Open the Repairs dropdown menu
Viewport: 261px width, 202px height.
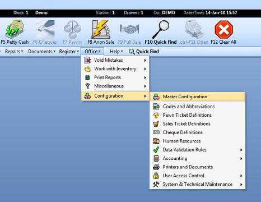click(x=14, y=52)
